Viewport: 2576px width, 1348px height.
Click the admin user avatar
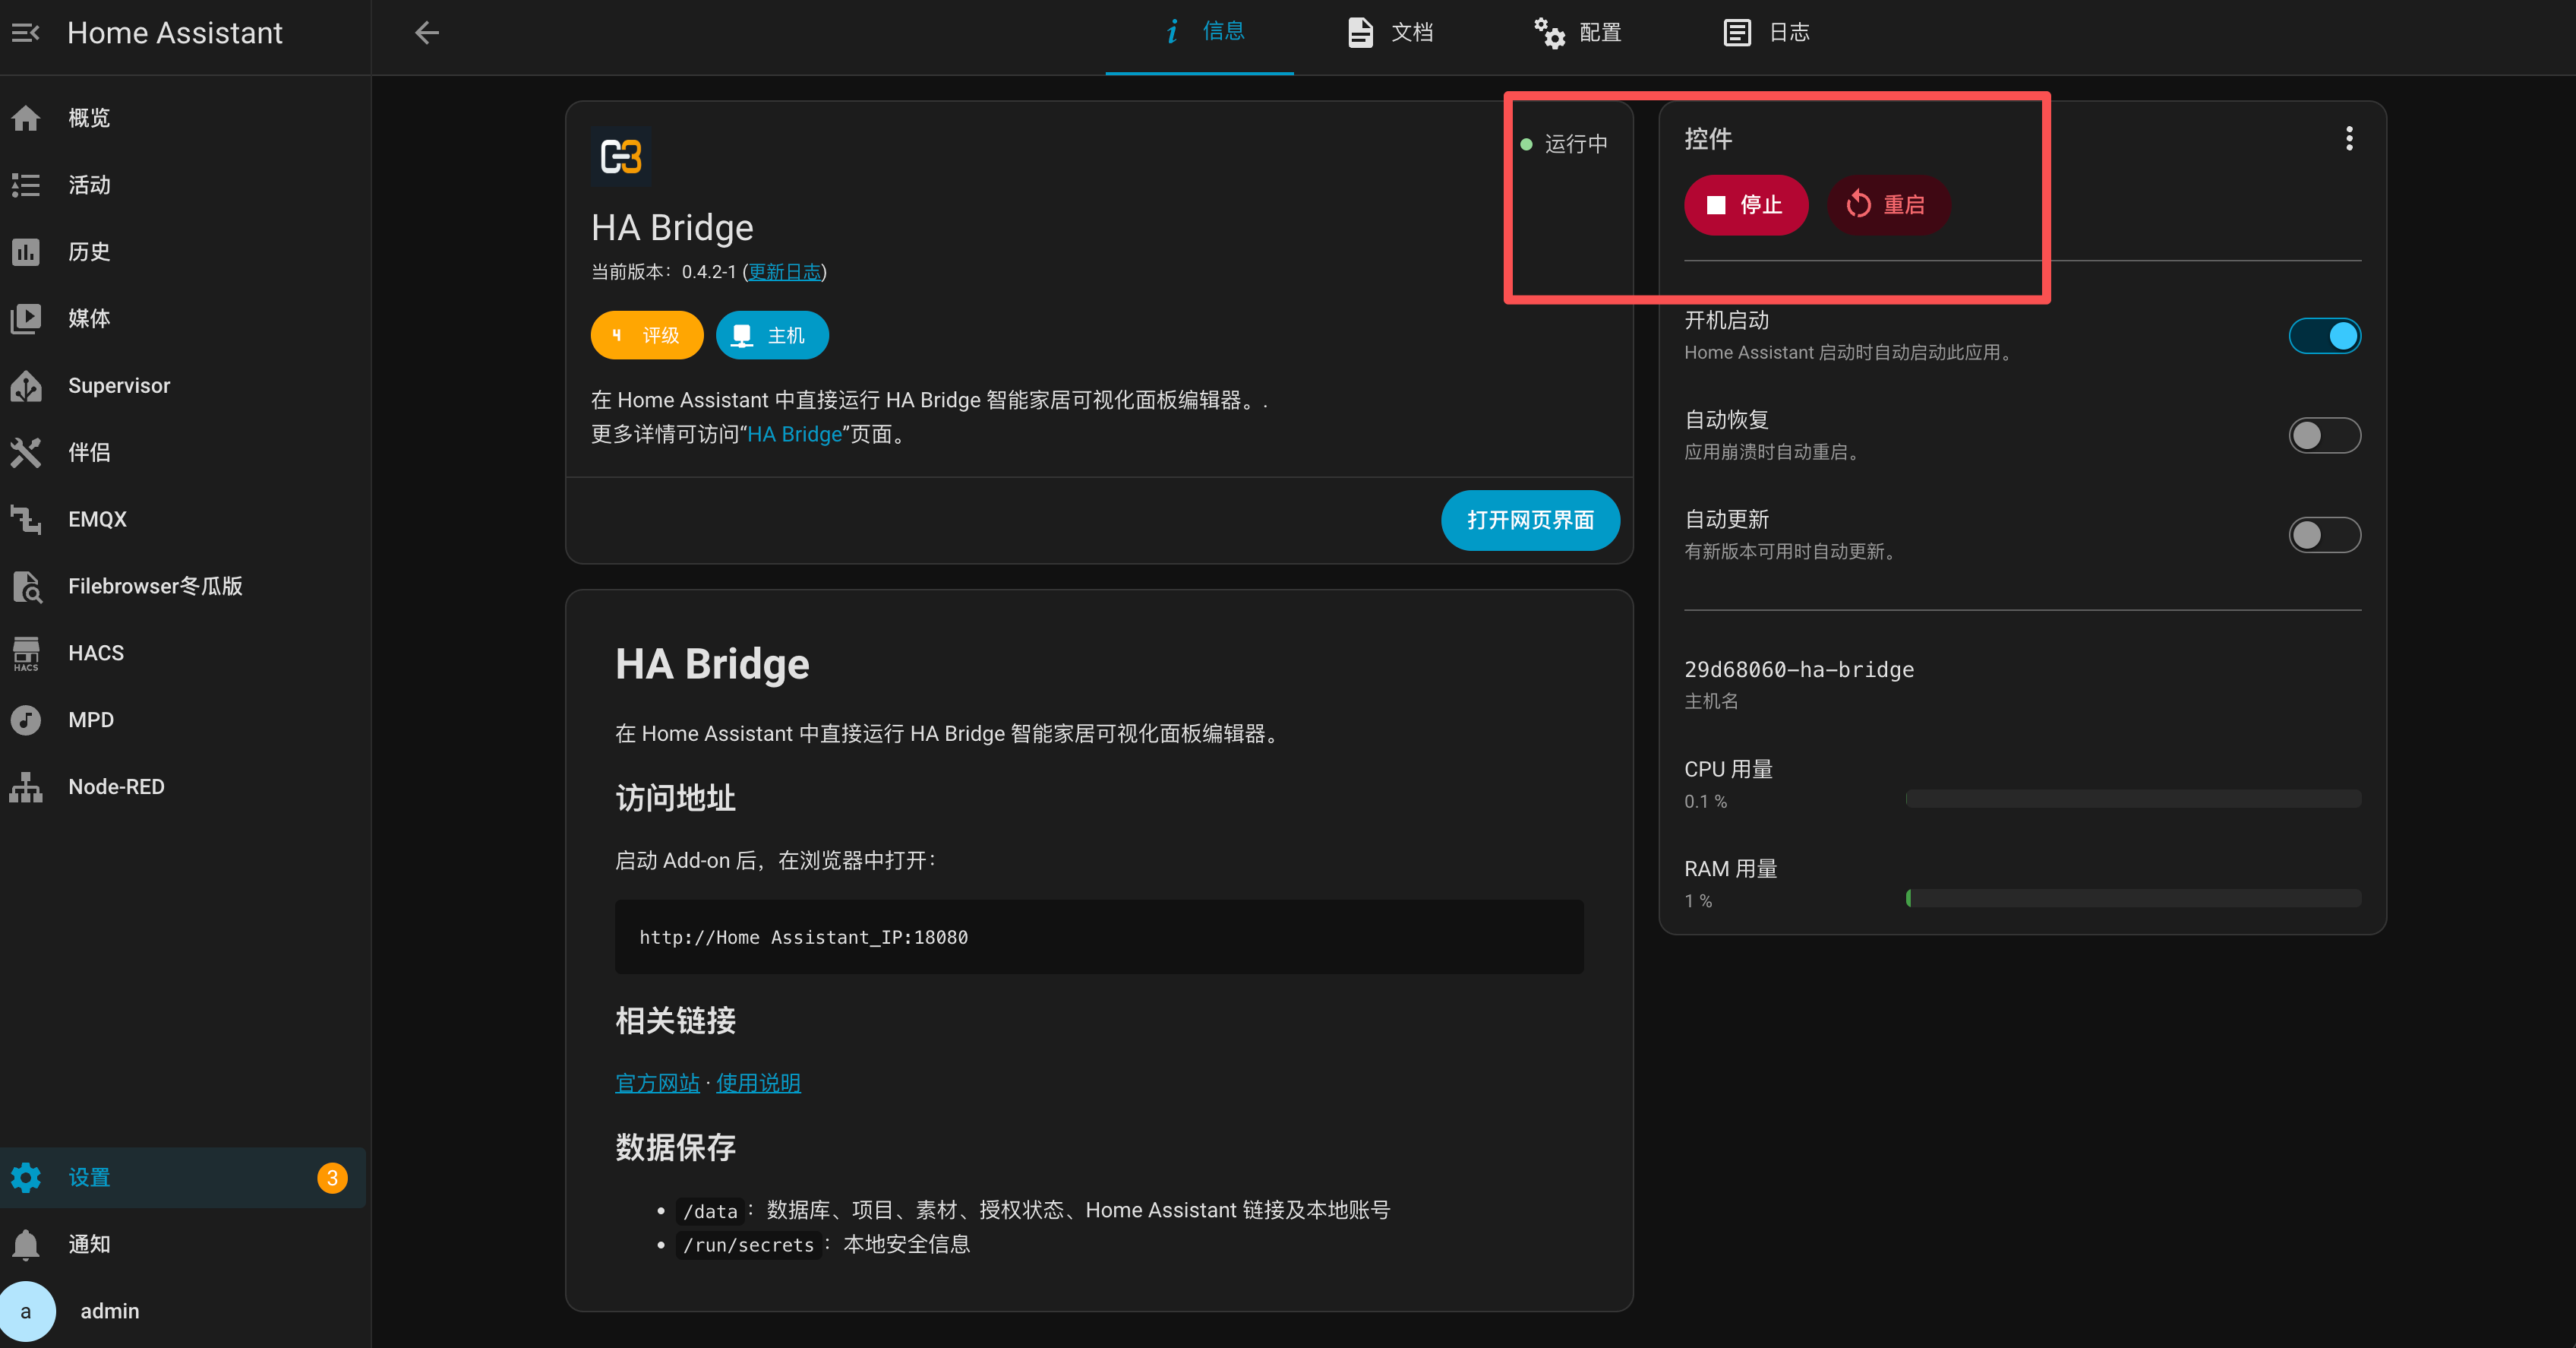[26, 1312]
